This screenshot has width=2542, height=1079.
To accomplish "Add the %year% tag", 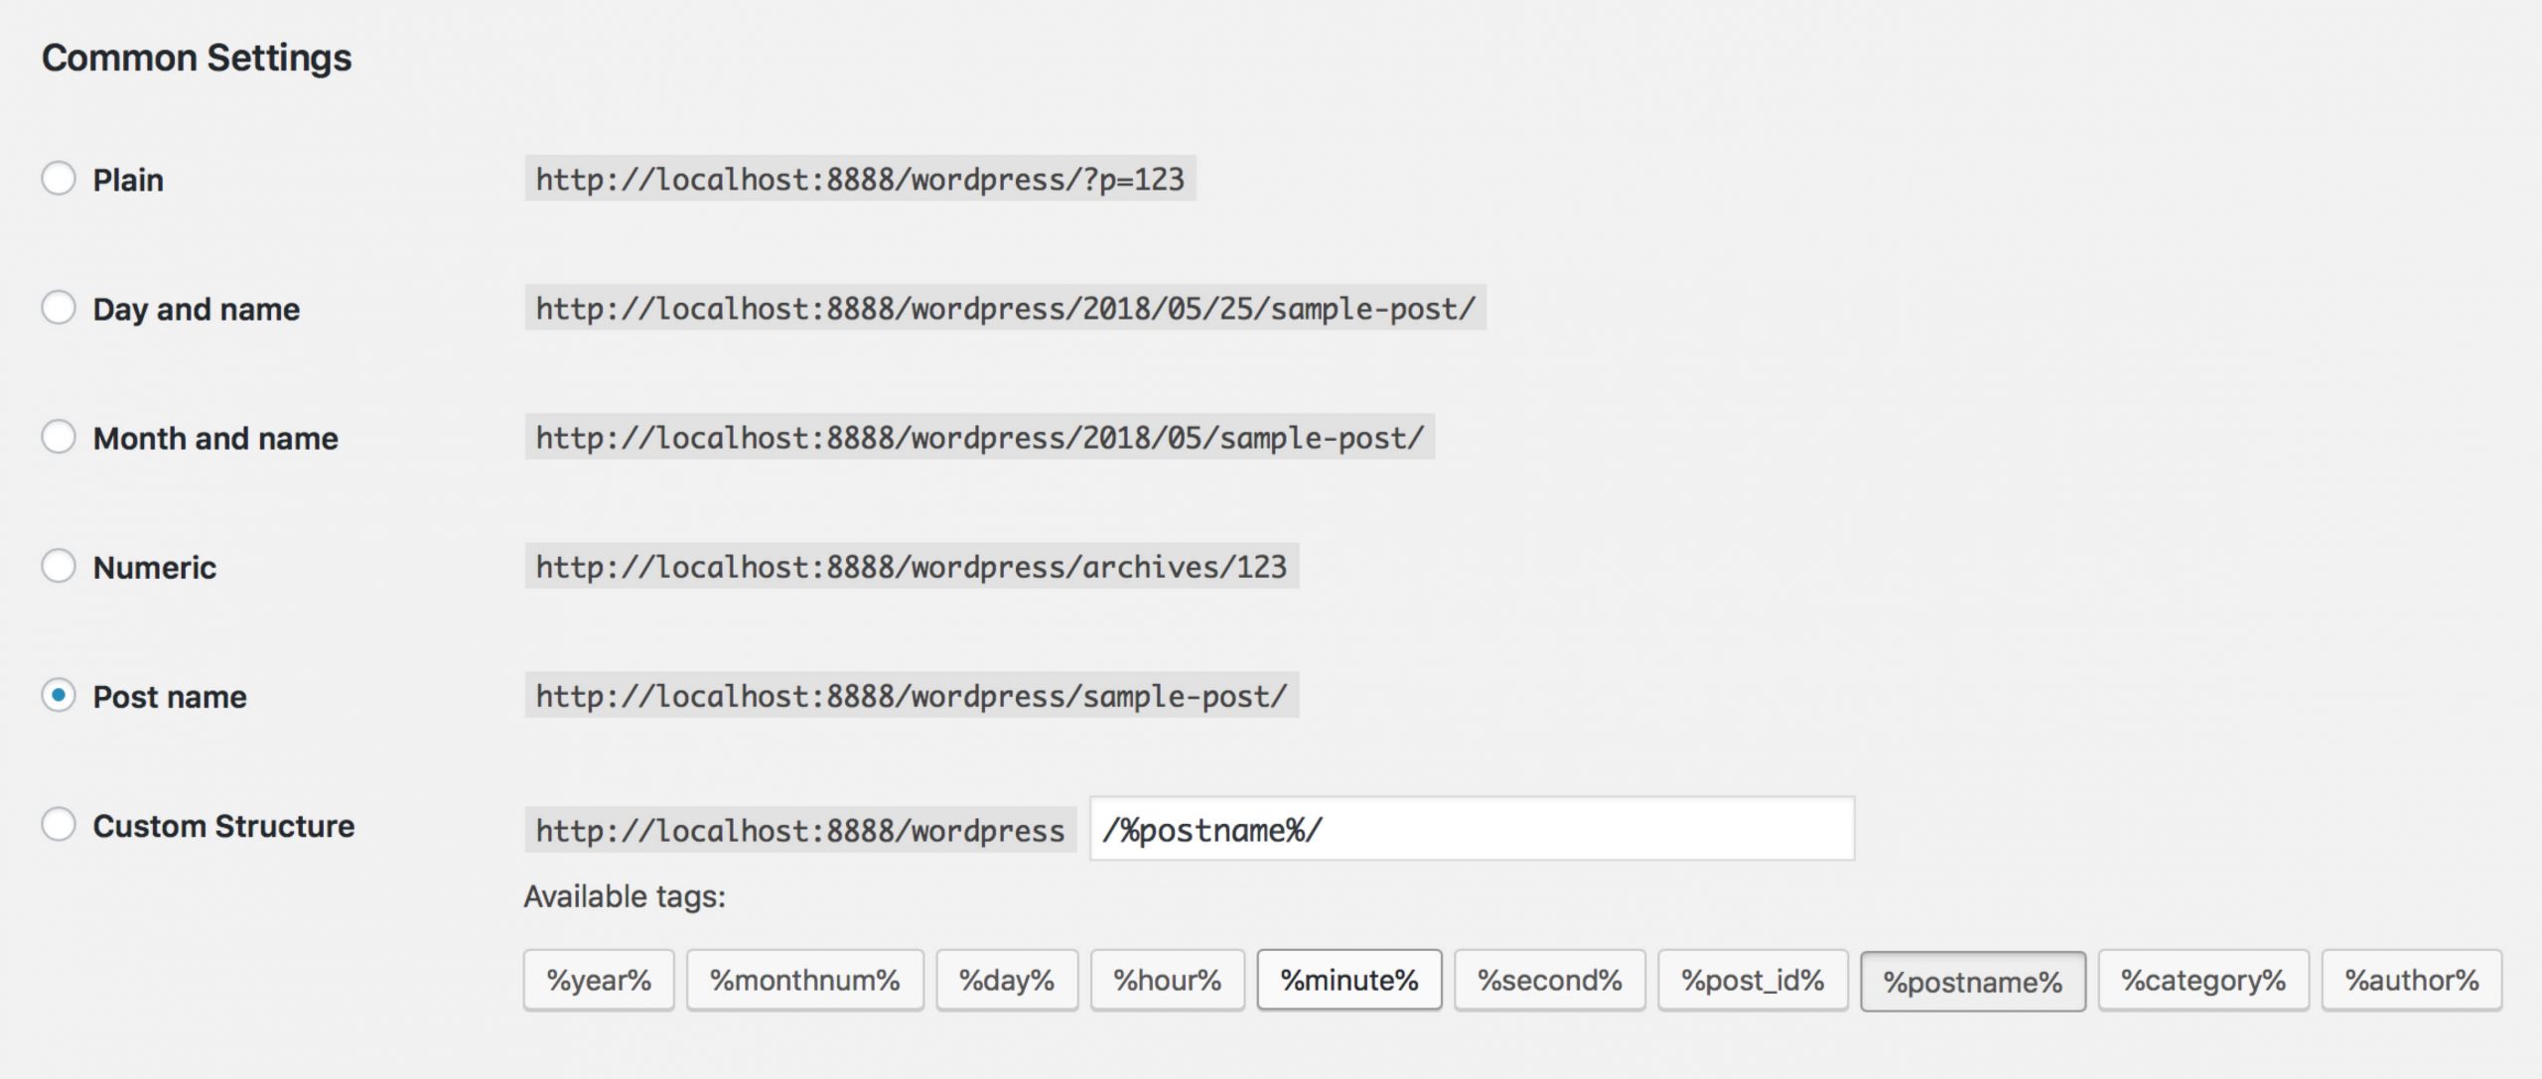I will click(x=599, y=981).
